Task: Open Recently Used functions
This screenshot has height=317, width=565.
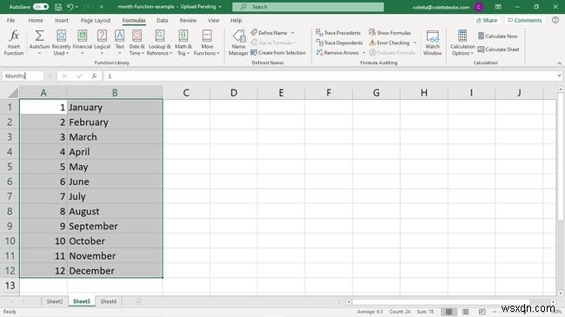Action: (61, 43)
